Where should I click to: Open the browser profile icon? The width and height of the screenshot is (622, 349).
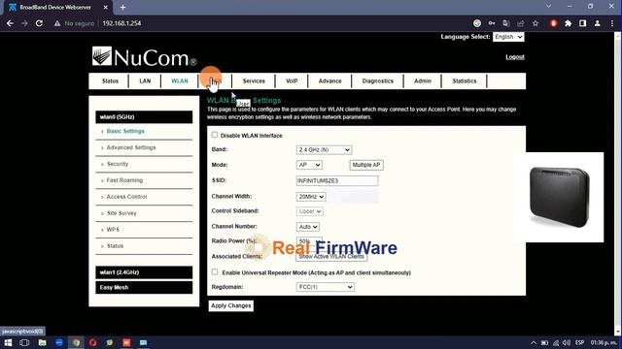pyautogui.click(x=597, y=23)
